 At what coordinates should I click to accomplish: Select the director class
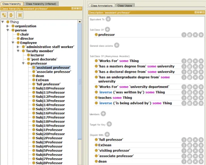tap(25, 38)
